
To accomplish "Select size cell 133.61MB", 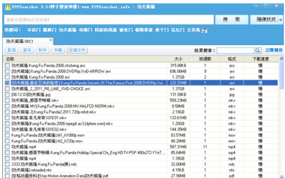I will point(178,118).
